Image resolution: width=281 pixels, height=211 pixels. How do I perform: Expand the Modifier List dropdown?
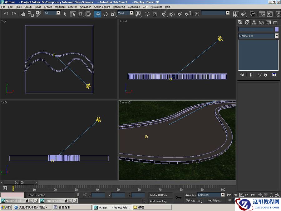276,36
